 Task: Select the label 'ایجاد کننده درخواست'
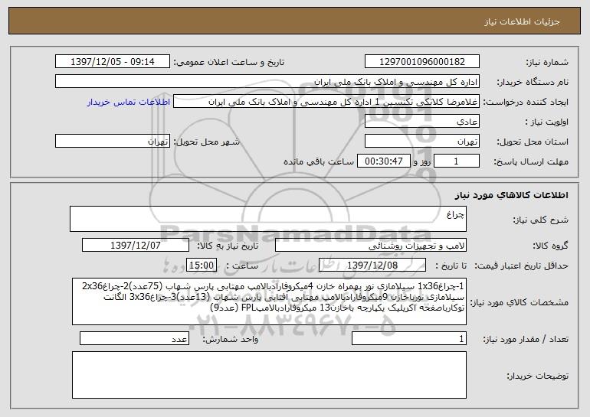526,103
